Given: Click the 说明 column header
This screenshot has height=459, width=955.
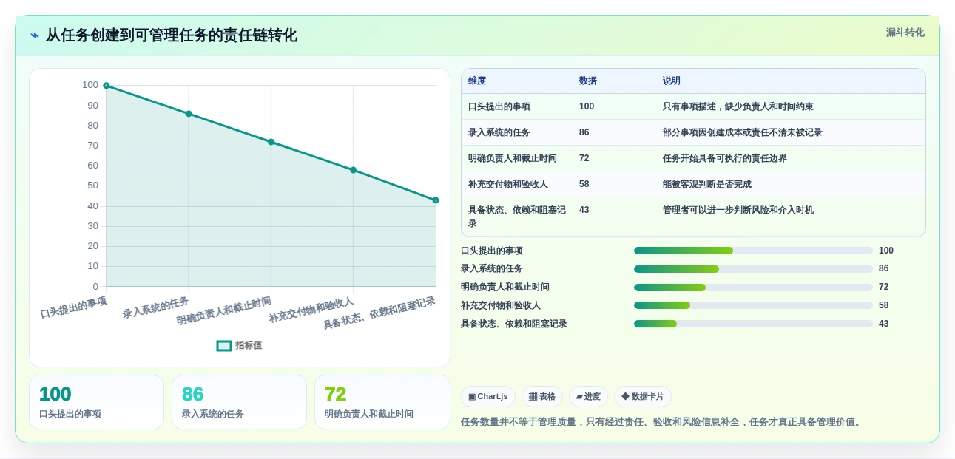Looking at the screenshot, I should (x=672, y=81).
